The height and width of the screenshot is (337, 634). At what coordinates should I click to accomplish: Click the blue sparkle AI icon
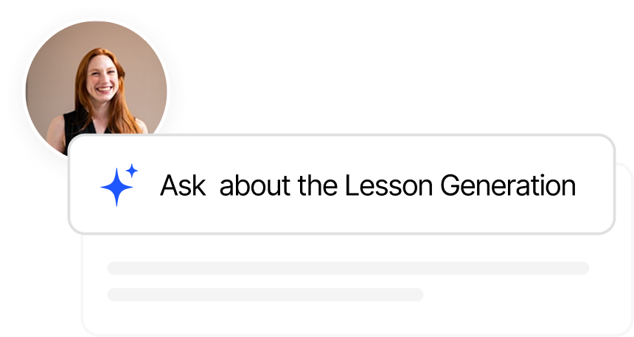[118, 185]
